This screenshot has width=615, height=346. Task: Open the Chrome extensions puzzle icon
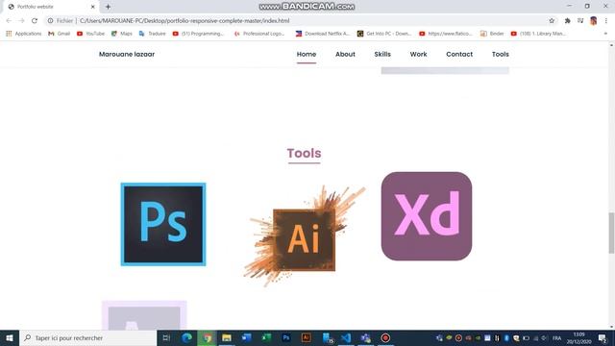[x=568, y=21]
